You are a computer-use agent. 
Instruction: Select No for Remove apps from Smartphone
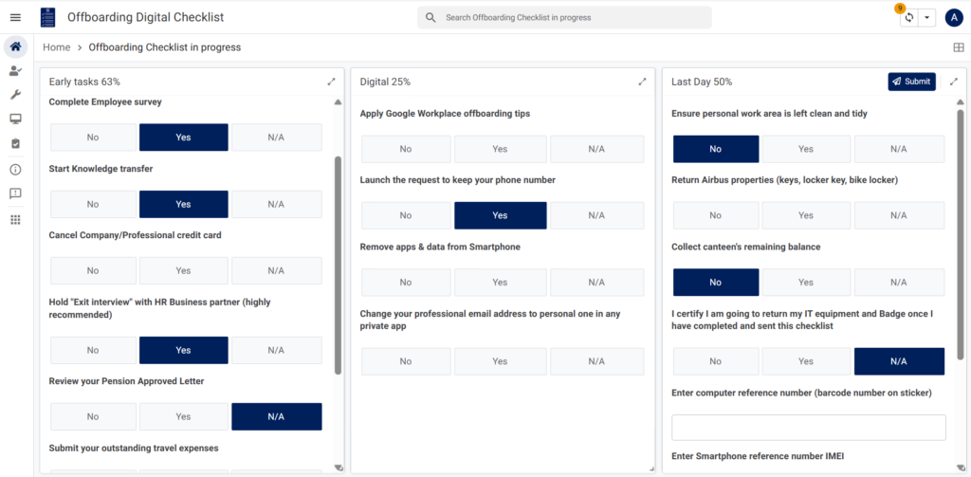(406, 283)
